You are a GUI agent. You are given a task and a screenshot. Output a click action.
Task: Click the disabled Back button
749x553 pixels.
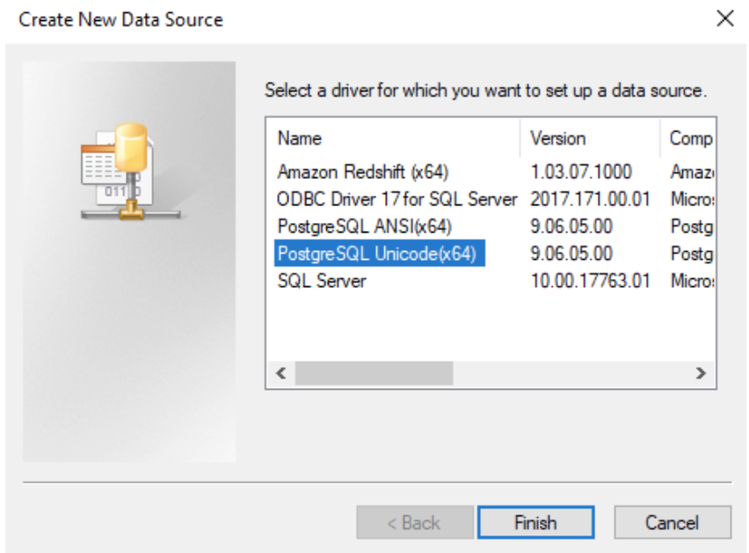[x=413, y=522]
